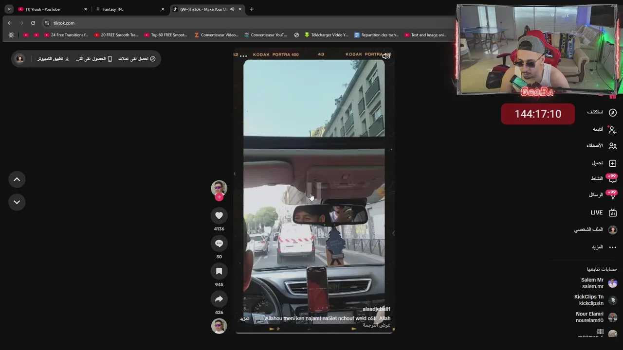The image size is (623, 350).
Task: Expand More (المزيد) sidebar options
Action: point(604,247)
